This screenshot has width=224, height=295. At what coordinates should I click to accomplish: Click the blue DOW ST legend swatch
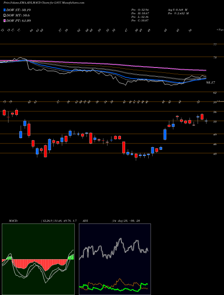coord(4,10)
